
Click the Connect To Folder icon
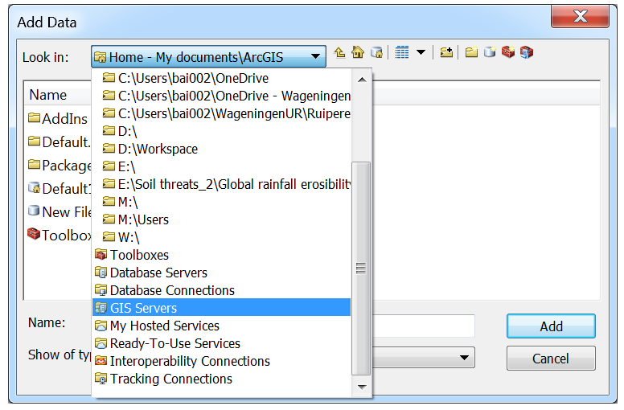tap(446, 53)
